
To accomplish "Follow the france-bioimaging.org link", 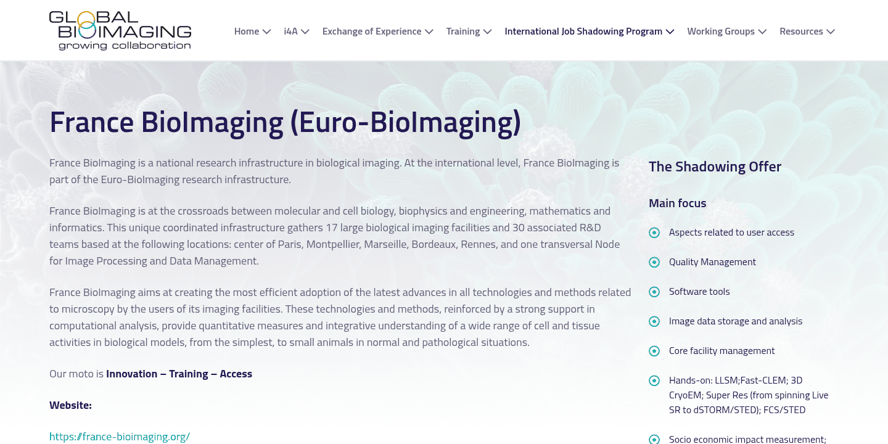I will click(120, 436).
